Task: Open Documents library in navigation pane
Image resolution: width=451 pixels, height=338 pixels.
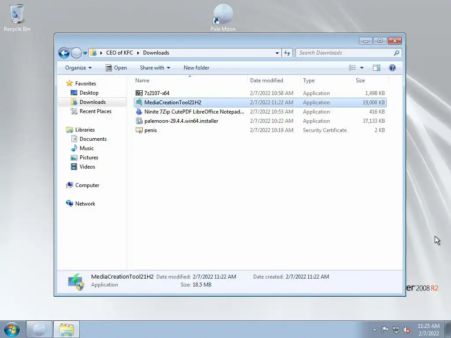Action: (93, 139)
